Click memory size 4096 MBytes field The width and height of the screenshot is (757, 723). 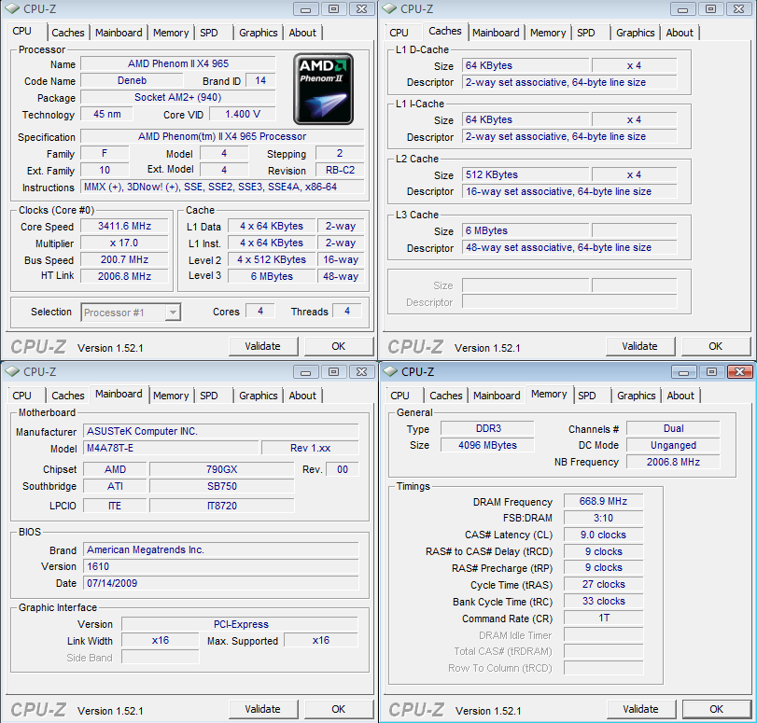pyautogui.click(x=487, y=446)
